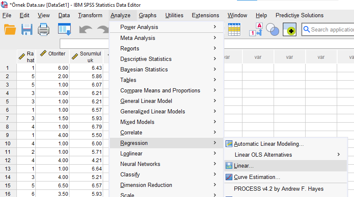Open the Graphs menu in menu bar
The height and width of the screenshot is (197, 354).
point(147,16)
